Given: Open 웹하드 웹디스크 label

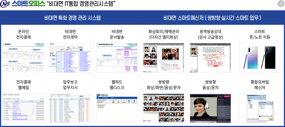Looking at the screenshot, I should (x=117, y=85).
